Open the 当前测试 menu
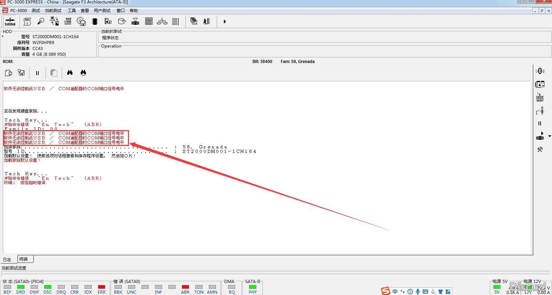Screen dimensions: 552x295 click(x=53, y=10)
